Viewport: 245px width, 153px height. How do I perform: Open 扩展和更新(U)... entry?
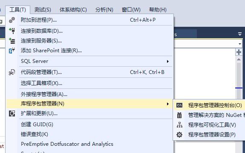[x=89, y=113]
